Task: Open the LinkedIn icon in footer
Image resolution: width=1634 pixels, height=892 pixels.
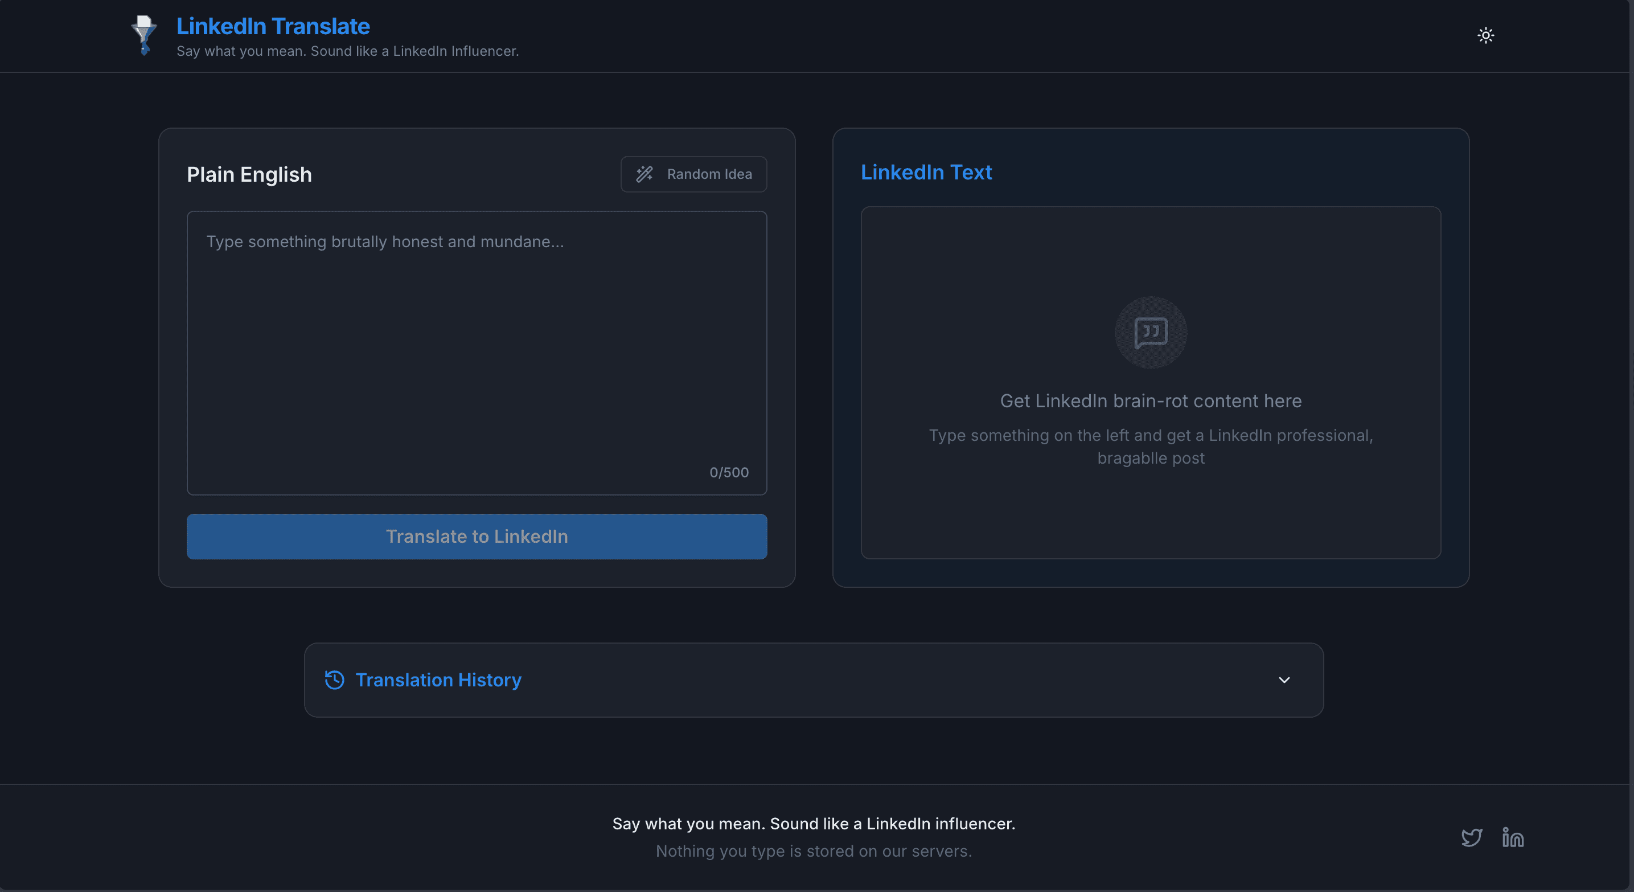Action: pos(1512,837)
